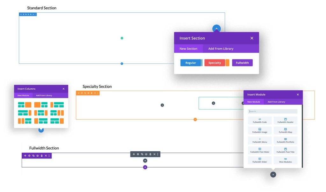Choose the Regular section type

(191, 63)
